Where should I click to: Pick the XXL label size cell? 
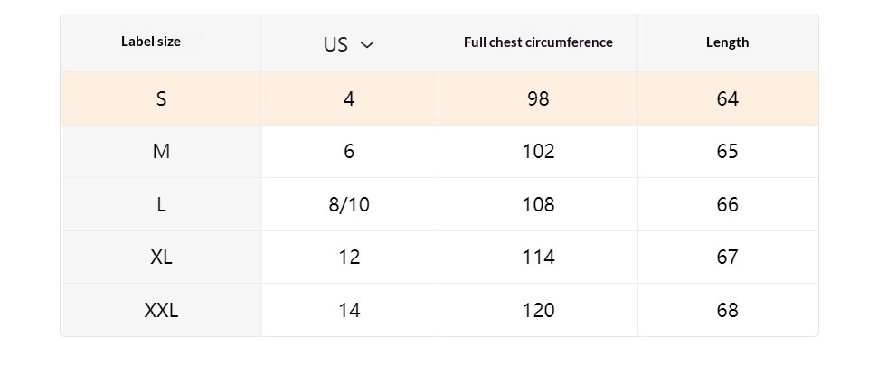point(161,310)
